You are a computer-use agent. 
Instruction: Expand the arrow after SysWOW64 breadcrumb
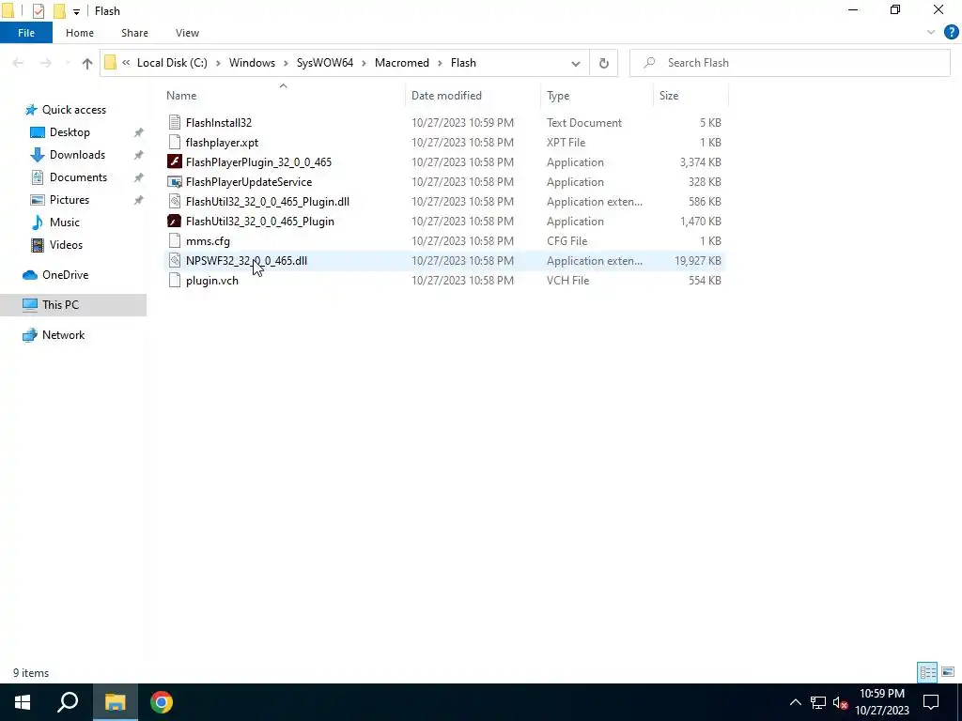364,63
